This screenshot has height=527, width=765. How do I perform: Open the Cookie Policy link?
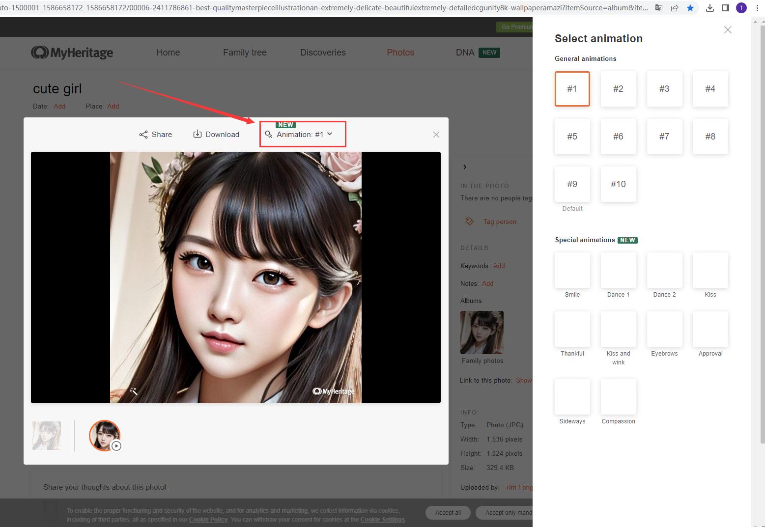point(208,519)
